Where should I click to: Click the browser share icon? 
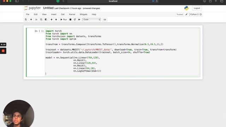tap(210, 1)
